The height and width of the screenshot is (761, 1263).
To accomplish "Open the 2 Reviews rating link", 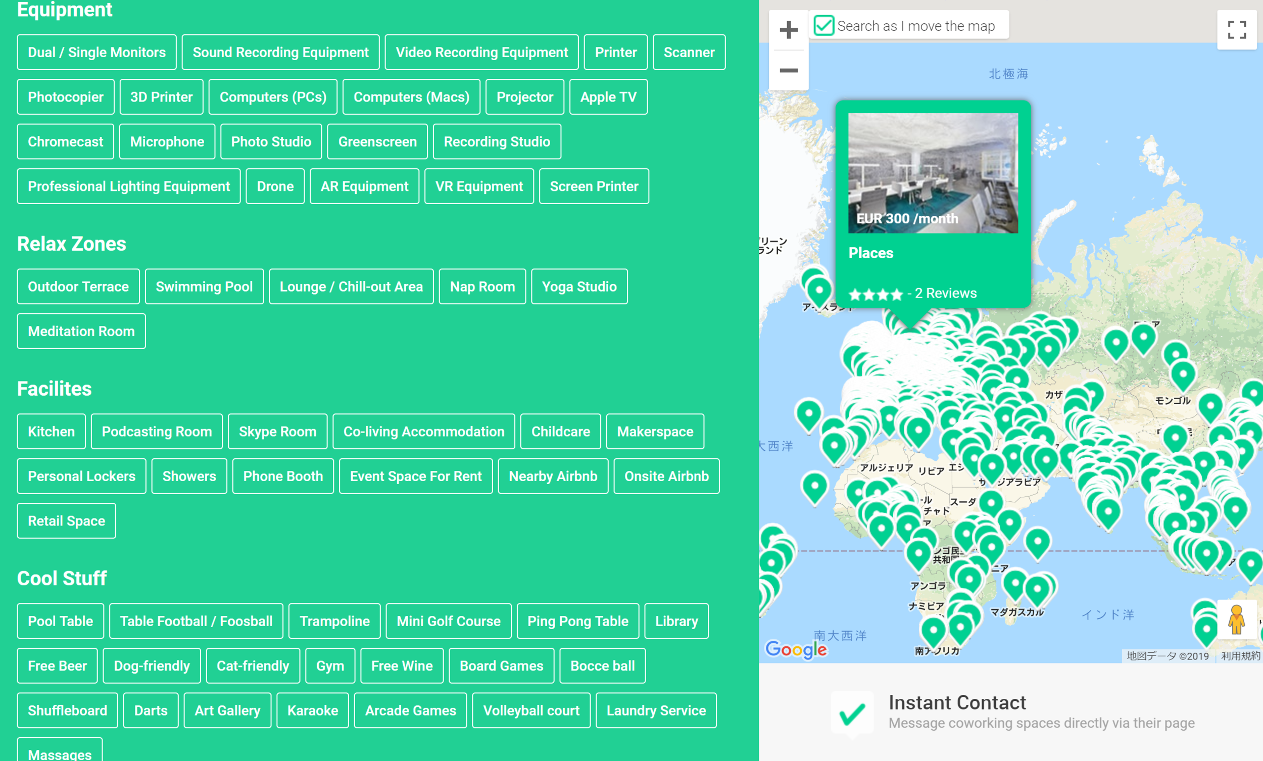I will tap(945, 293).
